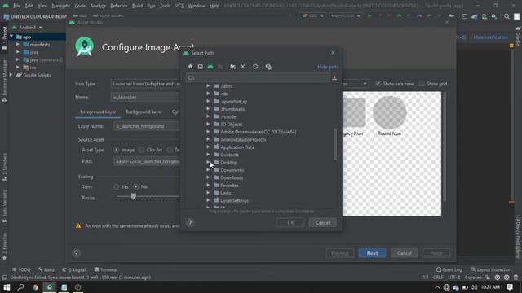This screenshot has width=522, height=293.
Task: Open Windows Start menu
Action: pyautogui.click(x=7, y=287)
